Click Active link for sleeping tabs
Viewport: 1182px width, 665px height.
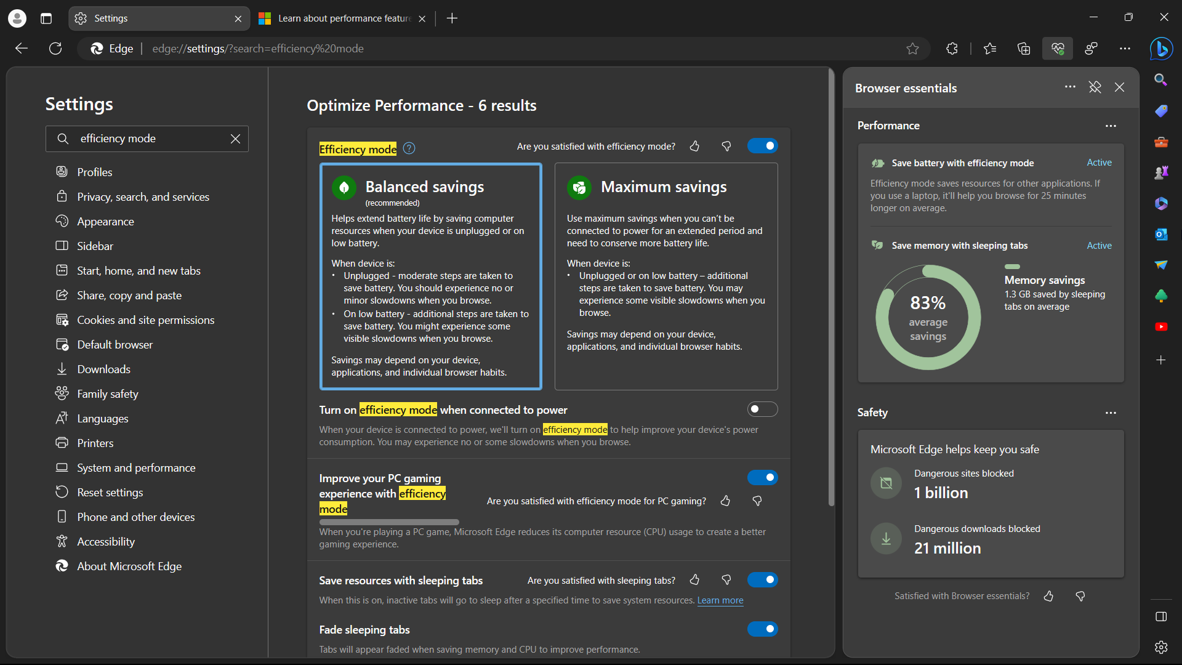[1099, 246]
